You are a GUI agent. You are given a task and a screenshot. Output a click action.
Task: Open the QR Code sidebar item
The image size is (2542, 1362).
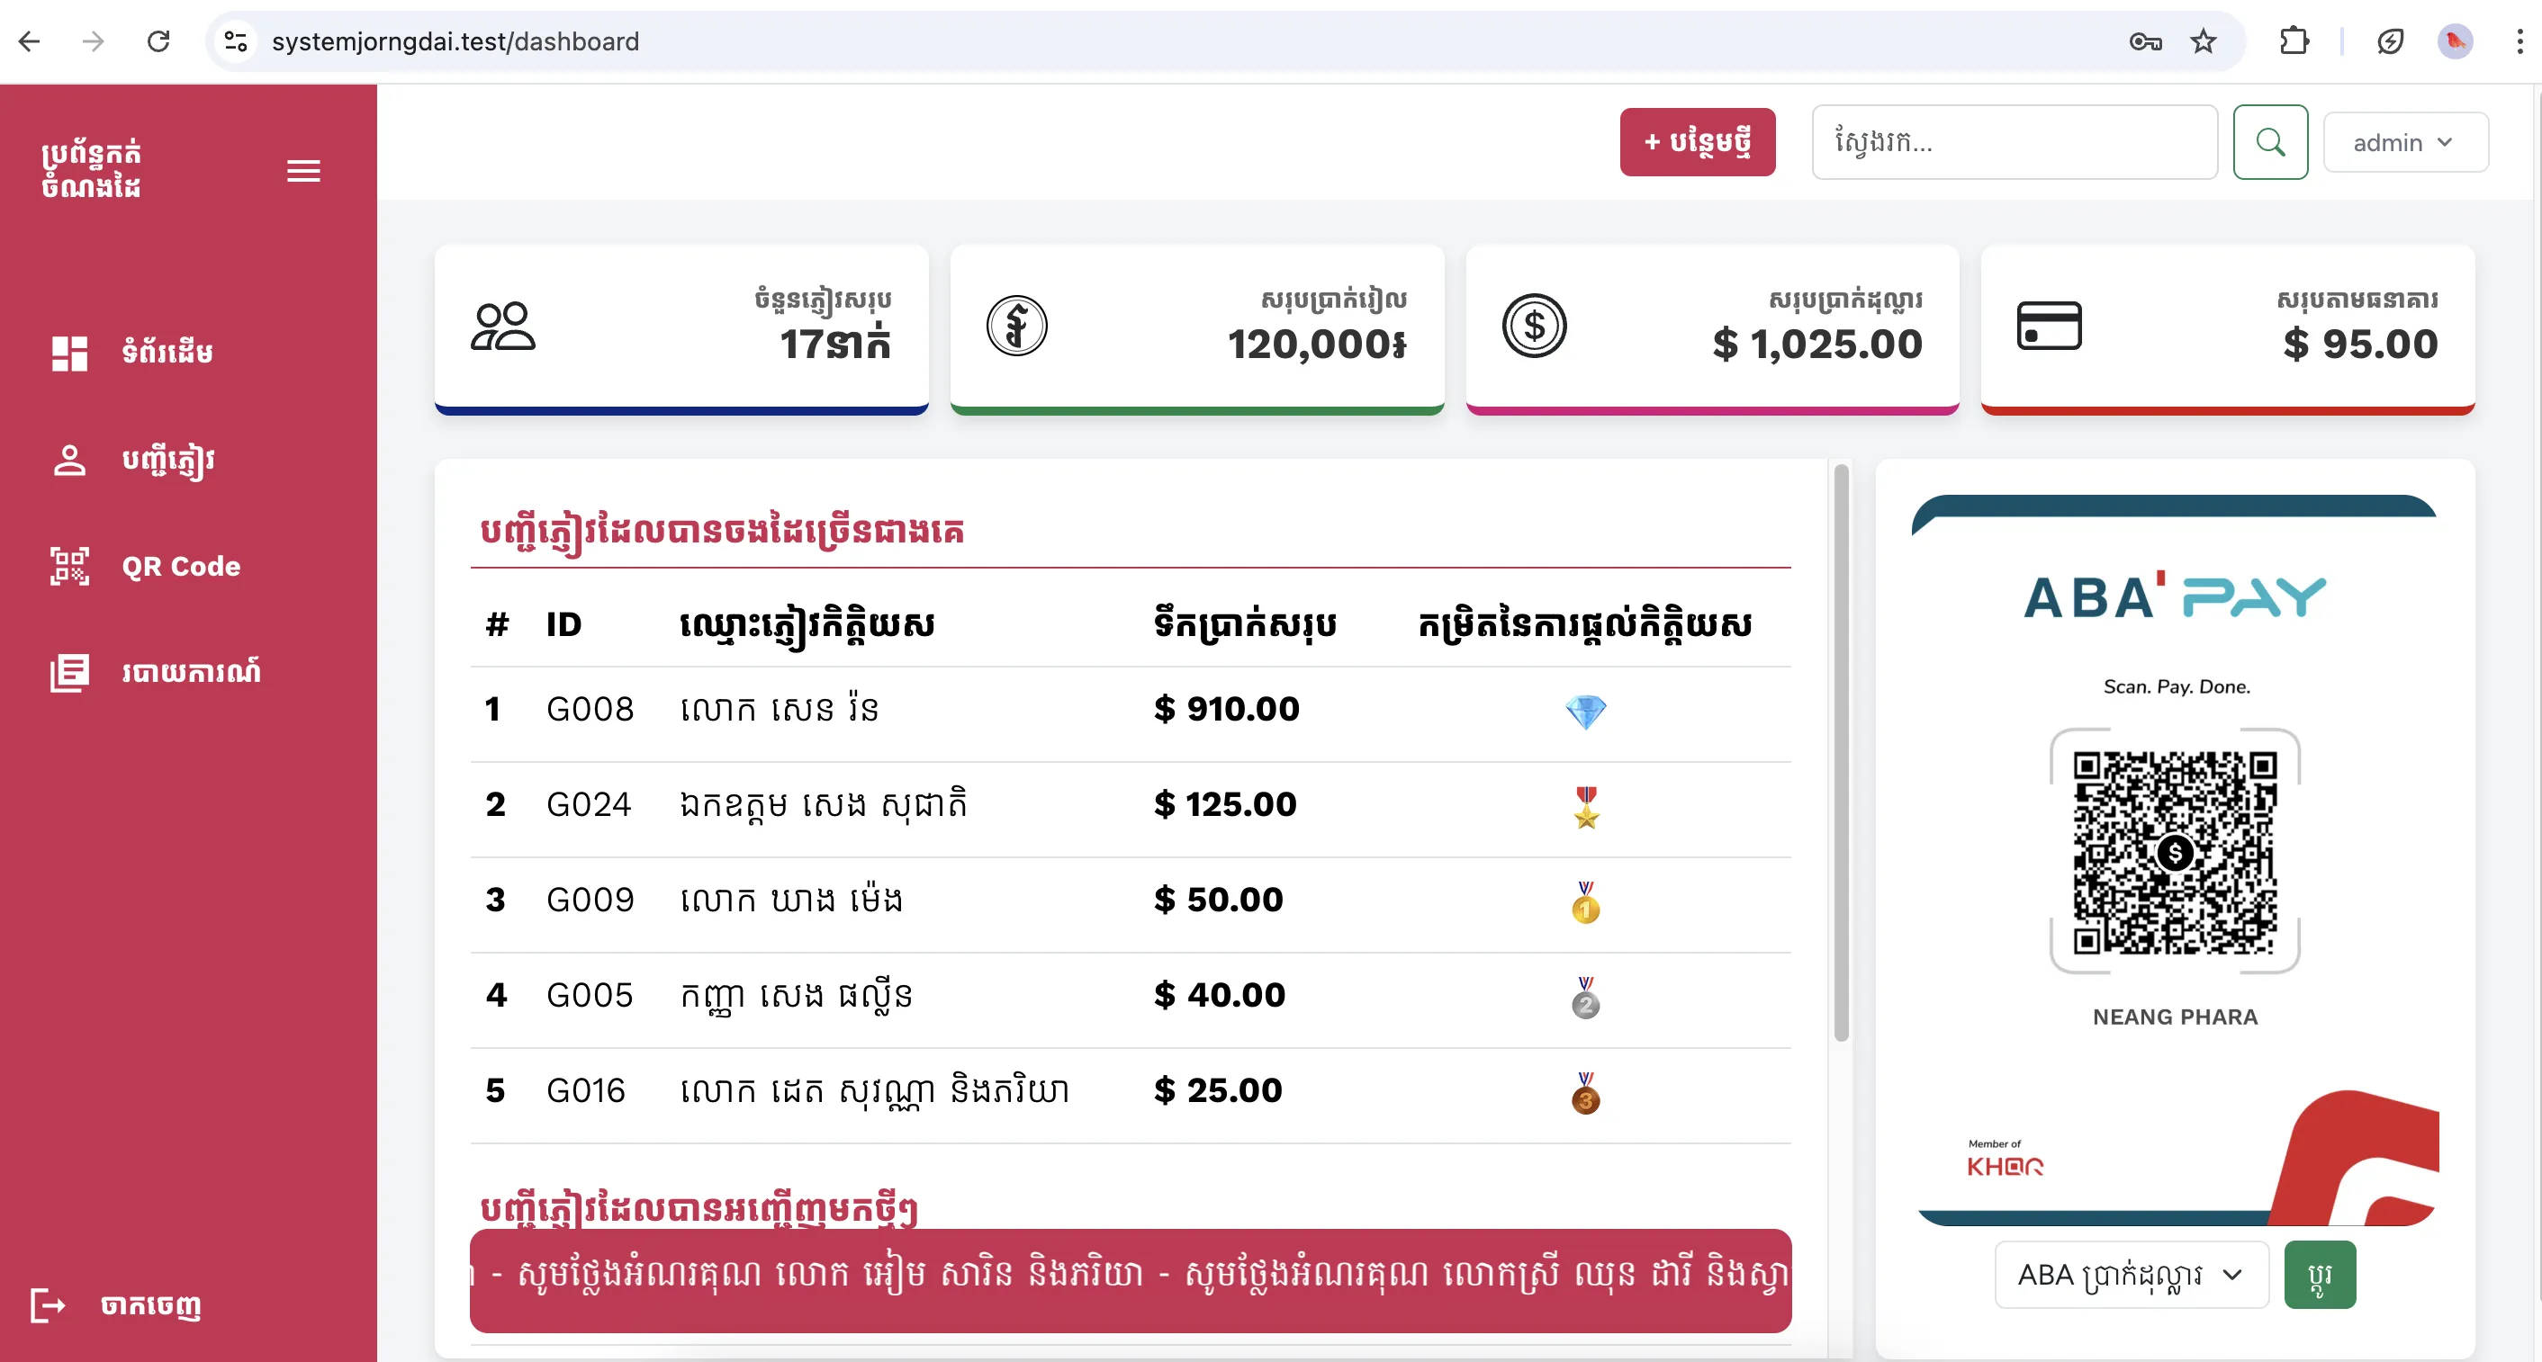click(x=181, y=566)
